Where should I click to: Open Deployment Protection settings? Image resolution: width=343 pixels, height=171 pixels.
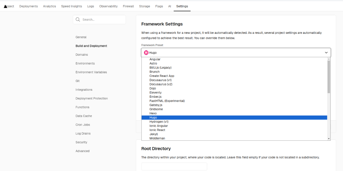coord(92,98)
